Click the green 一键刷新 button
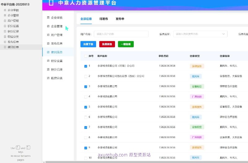Screen dimensions: 248x163 point(126,44)
